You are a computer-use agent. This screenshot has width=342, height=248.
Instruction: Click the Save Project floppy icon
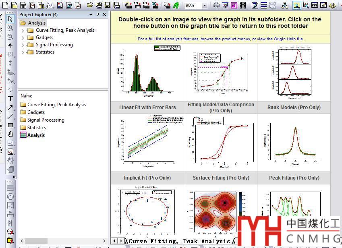click(x=108, y=5)
